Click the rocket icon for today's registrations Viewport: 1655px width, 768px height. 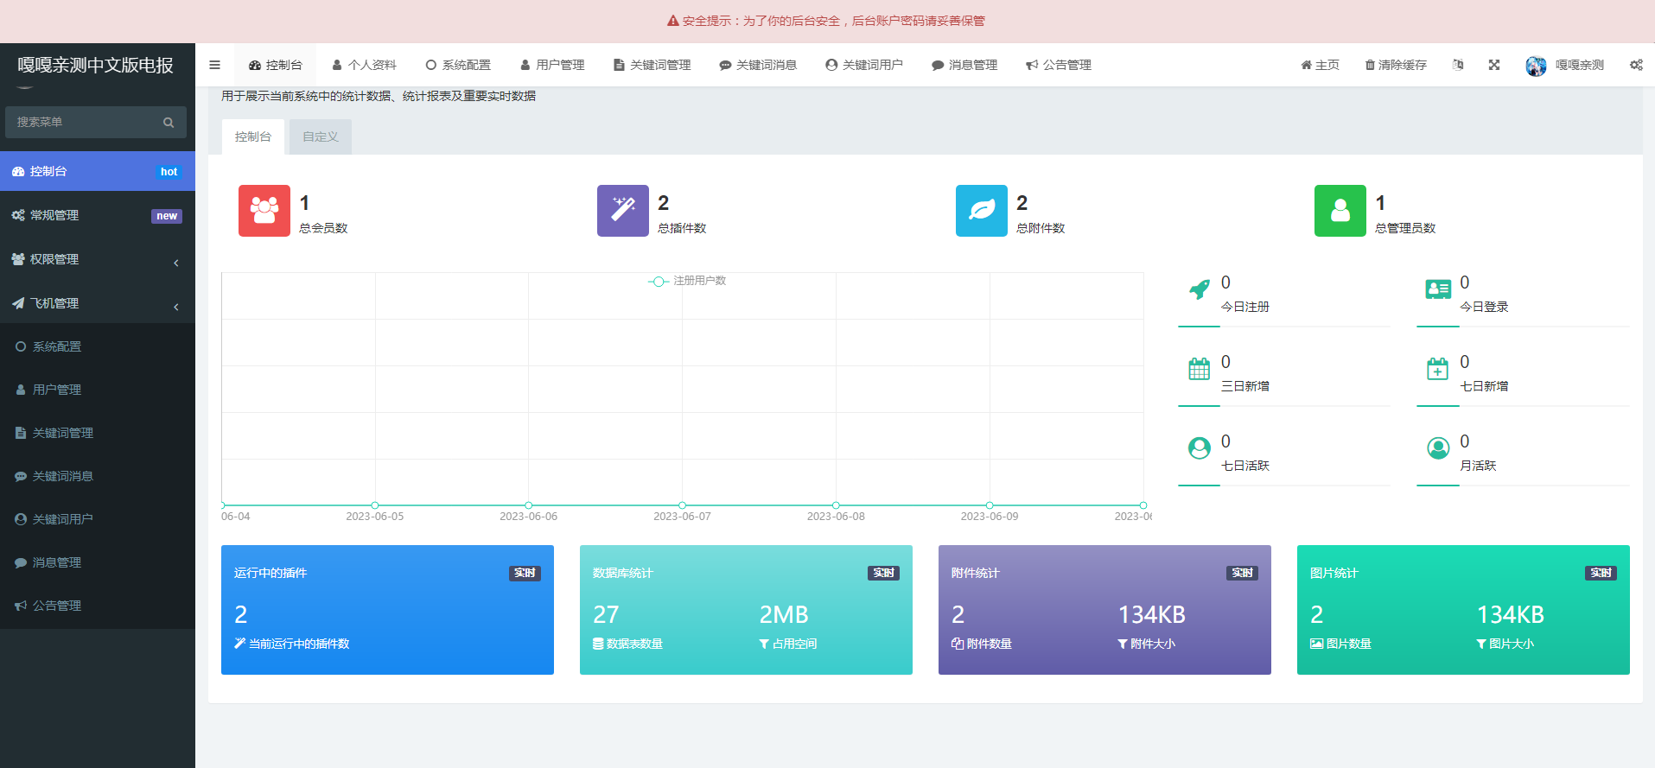point(1199,290)
